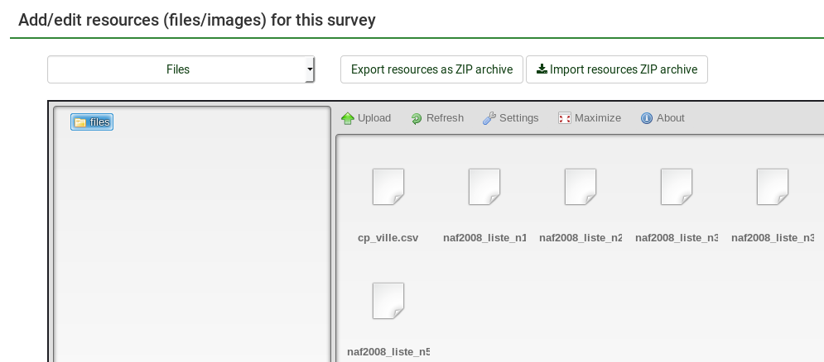Image resolution: width=824 pixels, height=362 pixels.
Task: Click the Upload text label in the toolbar
Action: coord(374,118)
